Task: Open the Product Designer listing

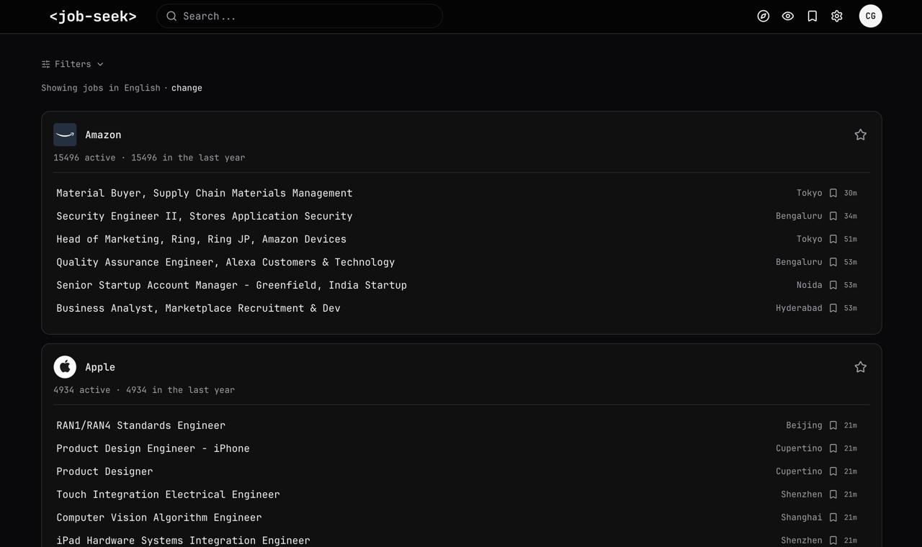Action: click(x=104, y=471)
